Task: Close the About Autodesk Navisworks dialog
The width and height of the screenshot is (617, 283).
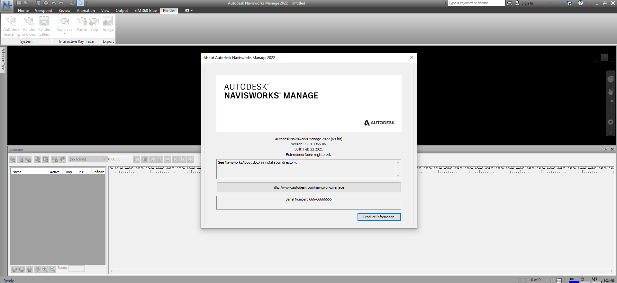Action: click(x=412, y=57)
